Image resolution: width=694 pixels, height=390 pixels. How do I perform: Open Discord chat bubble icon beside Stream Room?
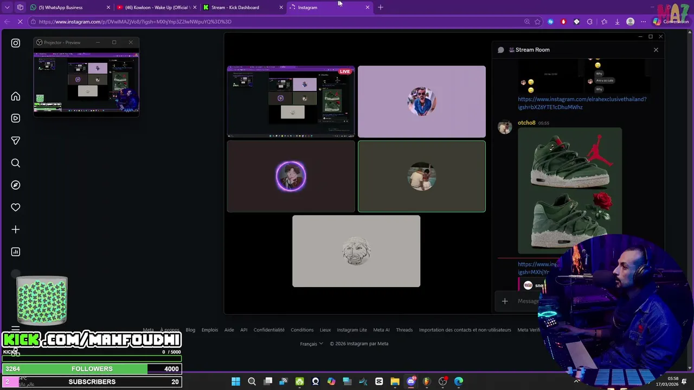501,50
